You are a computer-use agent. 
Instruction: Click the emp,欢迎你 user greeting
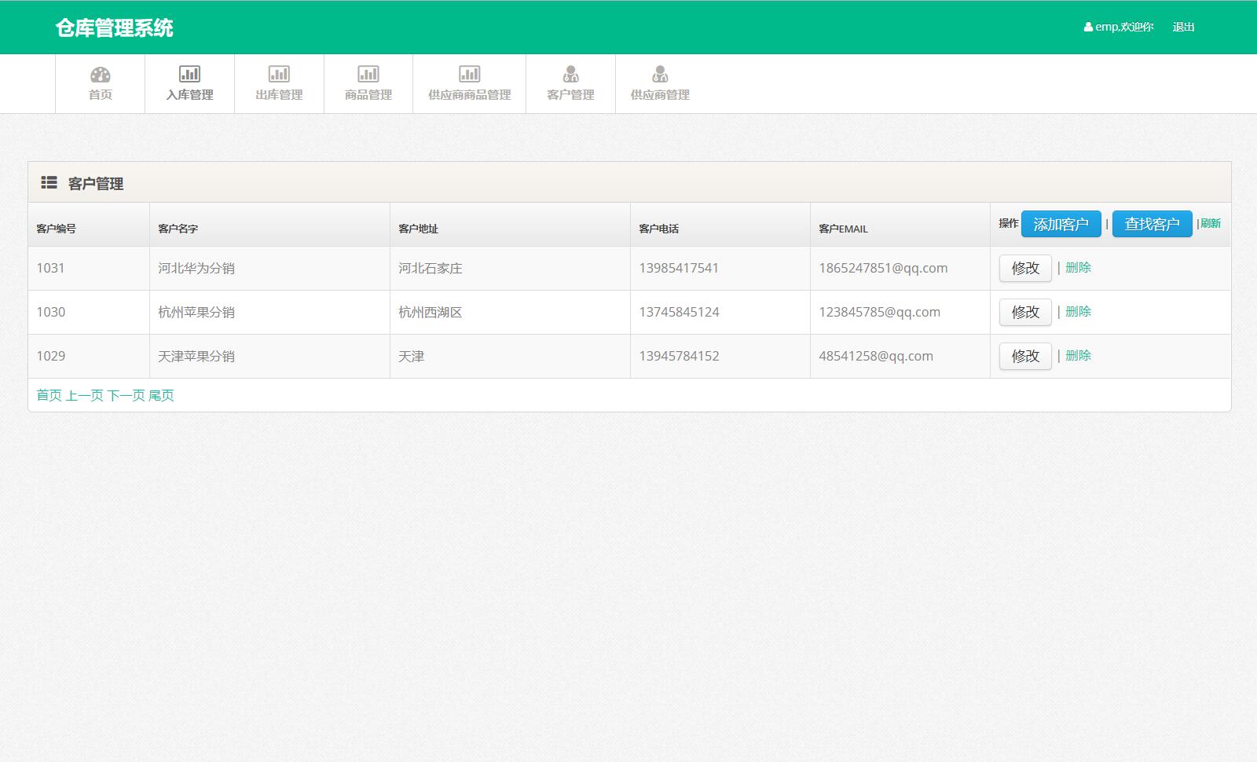tap(1124, 27)
